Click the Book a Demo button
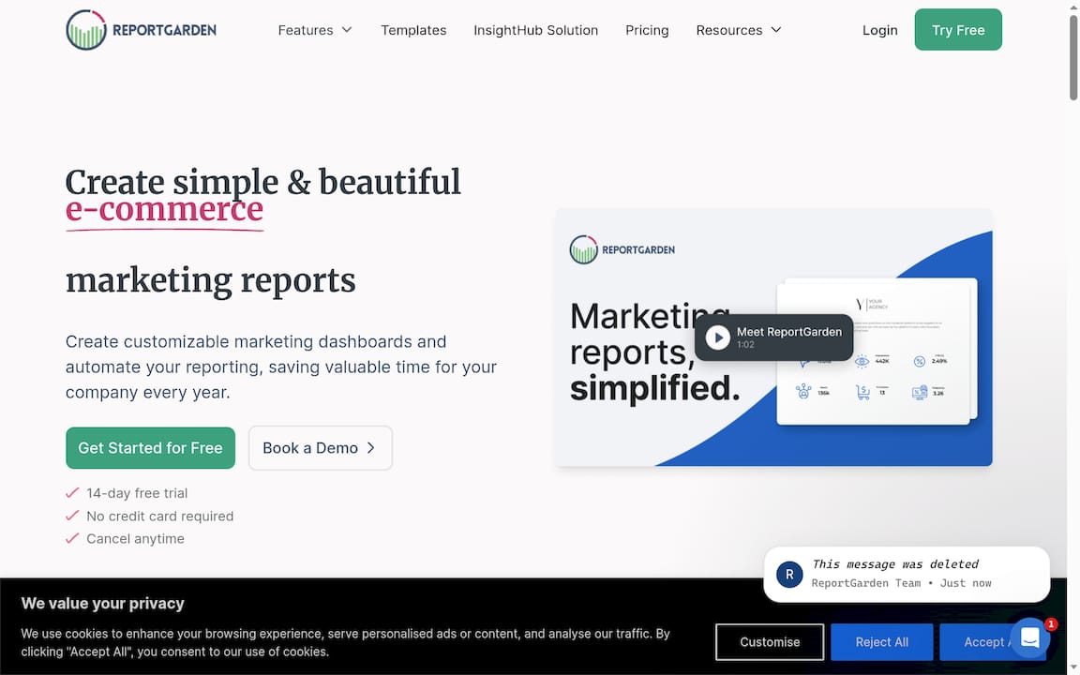This screenshot has width=1080, height=675. (x=321, y=448)
